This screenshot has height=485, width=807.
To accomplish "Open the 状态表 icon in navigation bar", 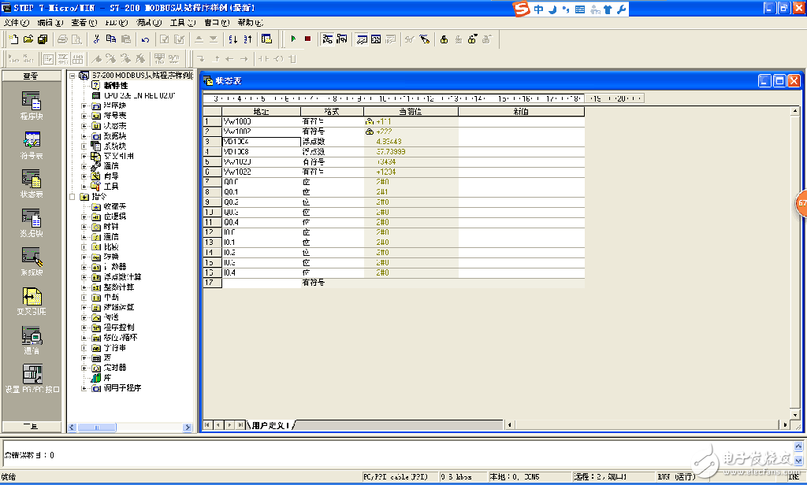I will (x=32, y=180).
